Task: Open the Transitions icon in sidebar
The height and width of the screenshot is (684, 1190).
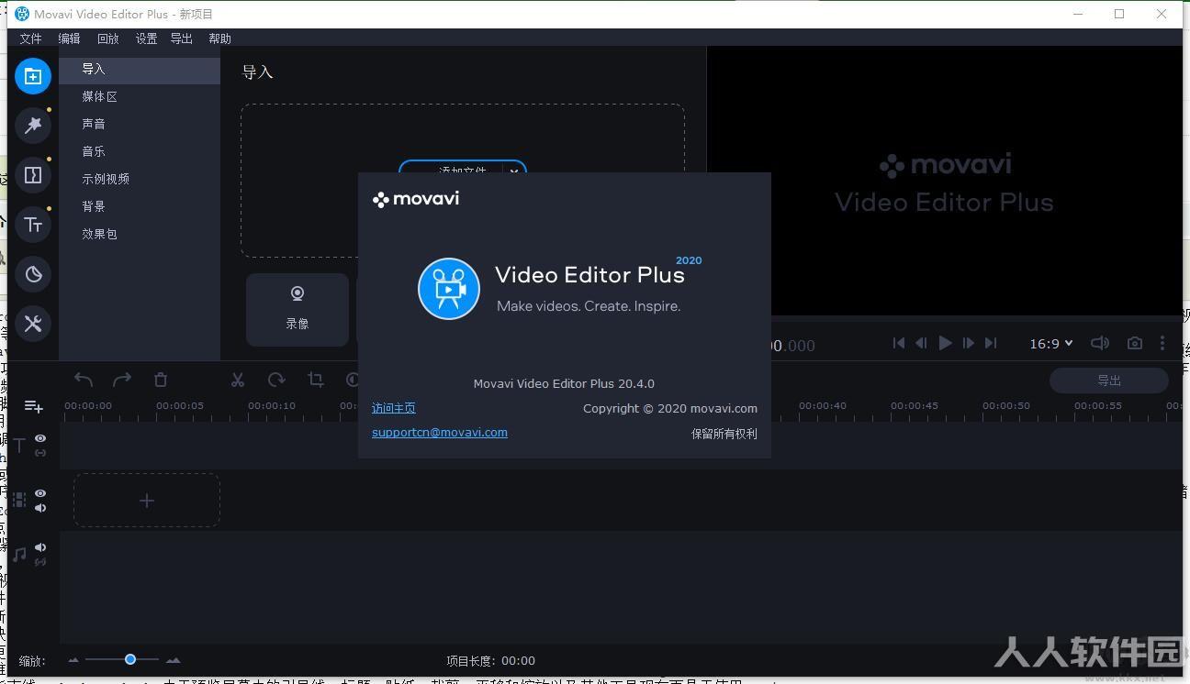Action: [33, 175]
